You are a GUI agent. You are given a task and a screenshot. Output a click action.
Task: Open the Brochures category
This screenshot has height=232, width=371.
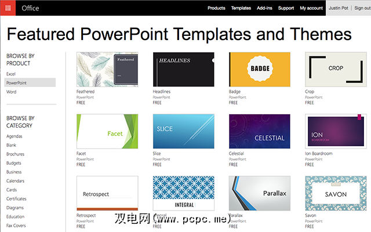pos(16,154)
